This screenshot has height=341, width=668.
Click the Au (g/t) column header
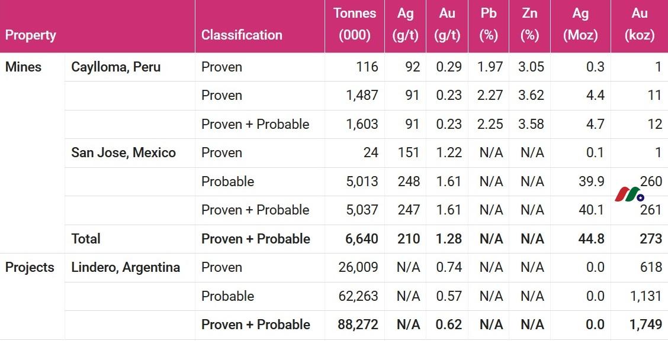447,24
